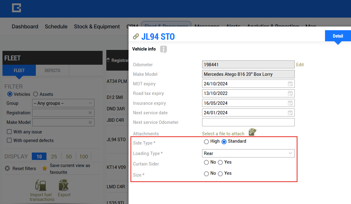
Task: Select High for Side Type
Action: [x=206, y=141]
